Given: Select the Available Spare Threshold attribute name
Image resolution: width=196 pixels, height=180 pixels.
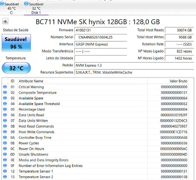Looking at the screenshot, I should click(x=39, y=104).
